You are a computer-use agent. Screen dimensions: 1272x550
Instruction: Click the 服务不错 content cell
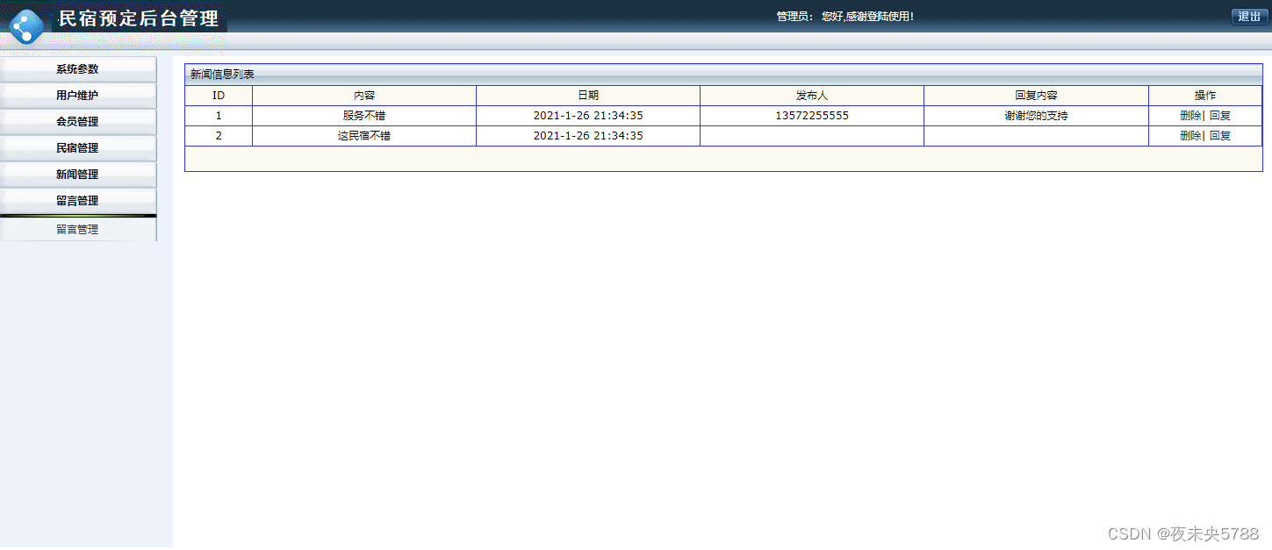tap(364, 116)
